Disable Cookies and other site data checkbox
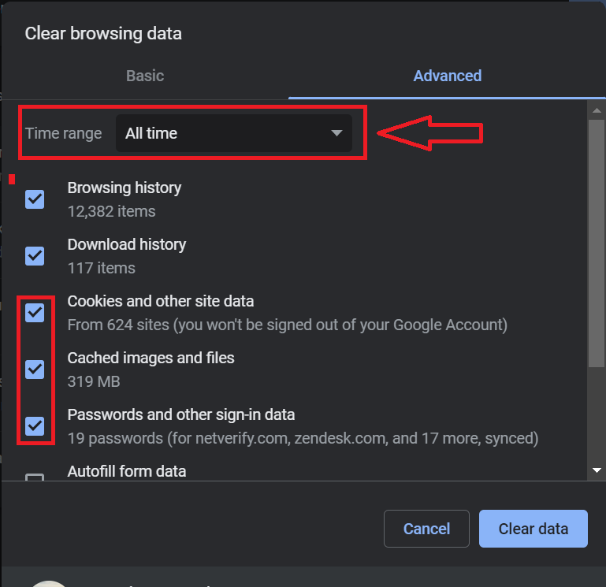 35,313
